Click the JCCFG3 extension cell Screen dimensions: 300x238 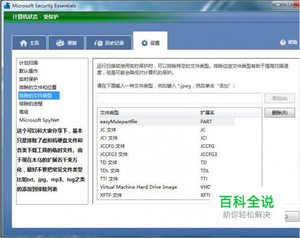tap(209, 154)
